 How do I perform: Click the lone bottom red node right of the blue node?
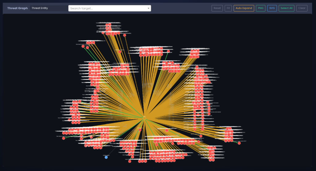point(130,161)
